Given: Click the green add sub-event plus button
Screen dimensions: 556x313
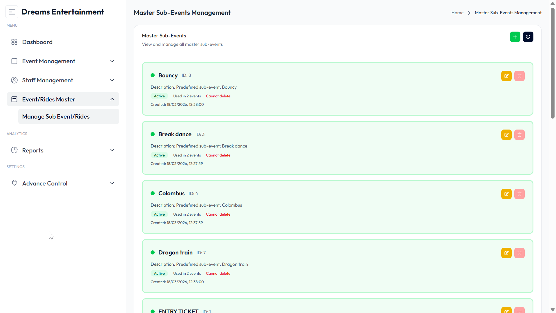Looking at the screenshot, I should coord(515,37).
